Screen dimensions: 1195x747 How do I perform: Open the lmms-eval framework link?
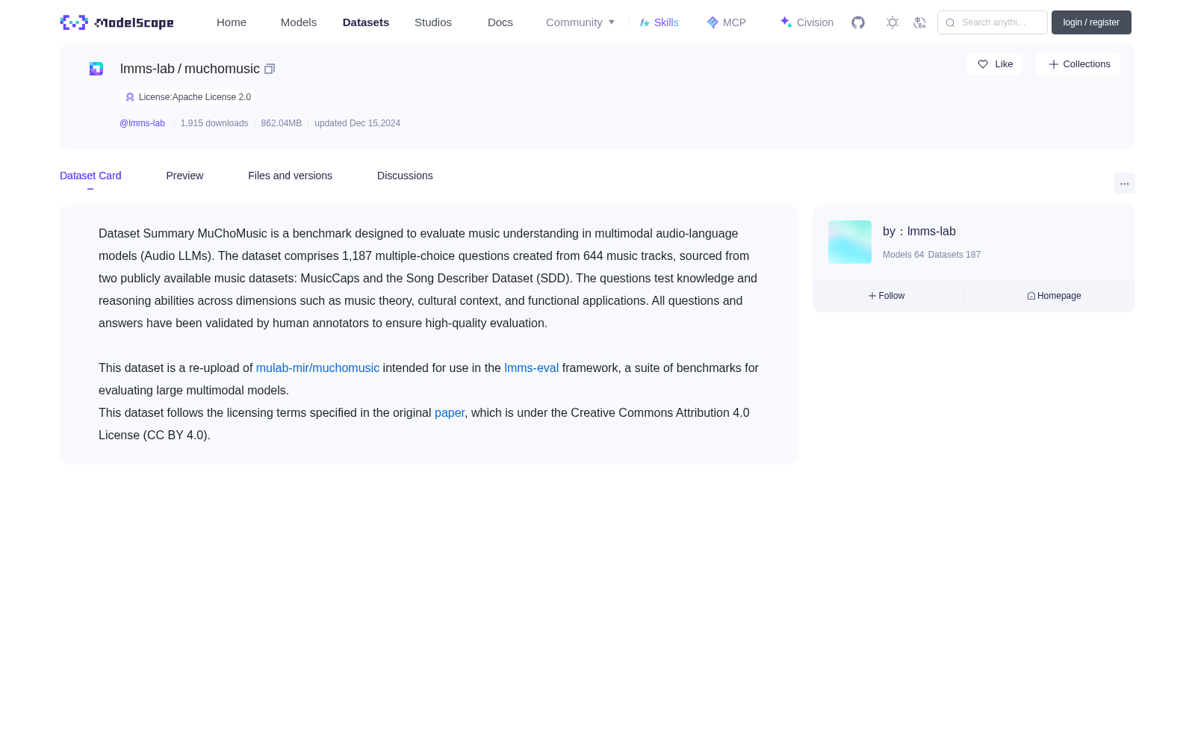531,368
